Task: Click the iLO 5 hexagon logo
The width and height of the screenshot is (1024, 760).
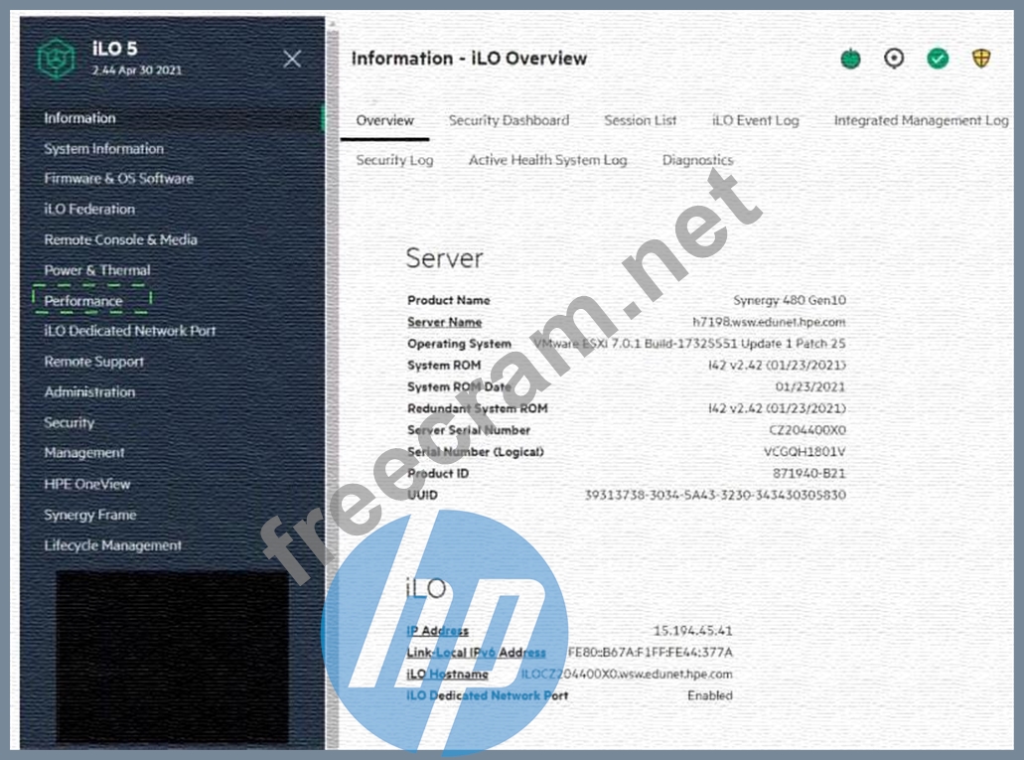Action: pos(57,59)
